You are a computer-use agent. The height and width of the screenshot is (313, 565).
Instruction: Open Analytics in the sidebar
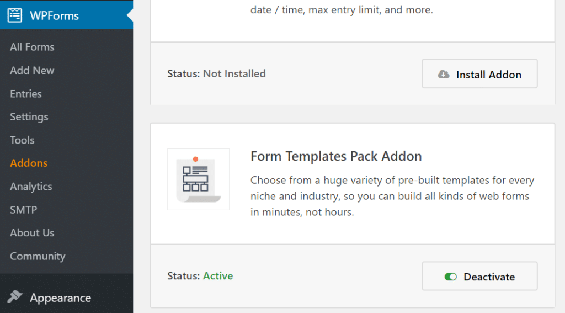pos(31,187)
